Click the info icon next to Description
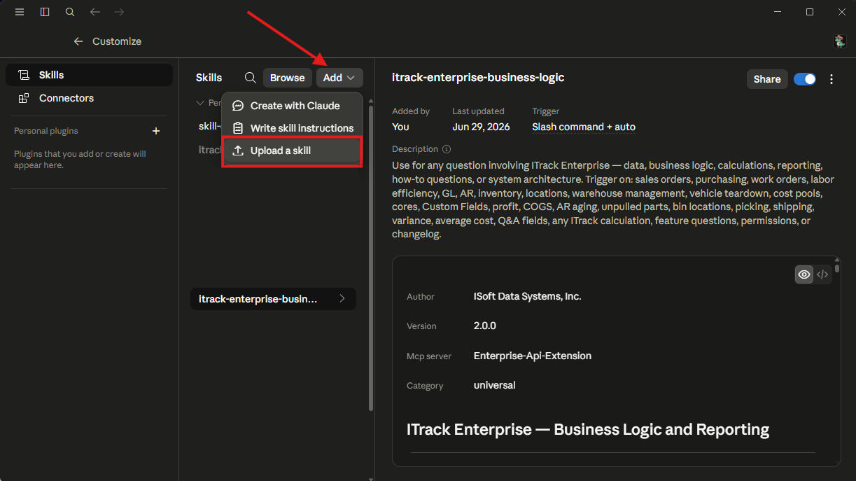The image size is (856, 481). point(447,149)
